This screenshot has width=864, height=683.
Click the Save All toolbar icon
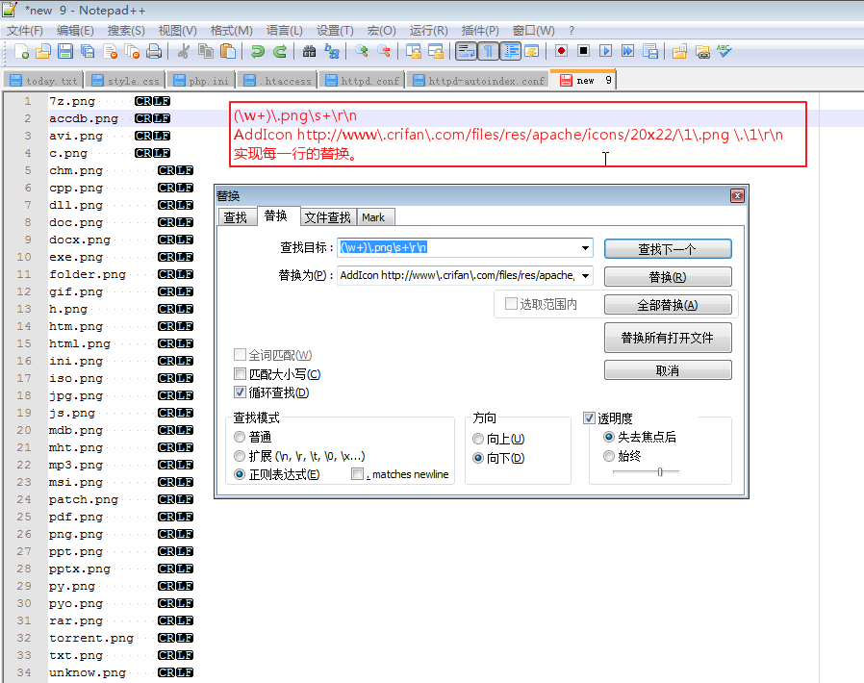[x=87, y=53]
